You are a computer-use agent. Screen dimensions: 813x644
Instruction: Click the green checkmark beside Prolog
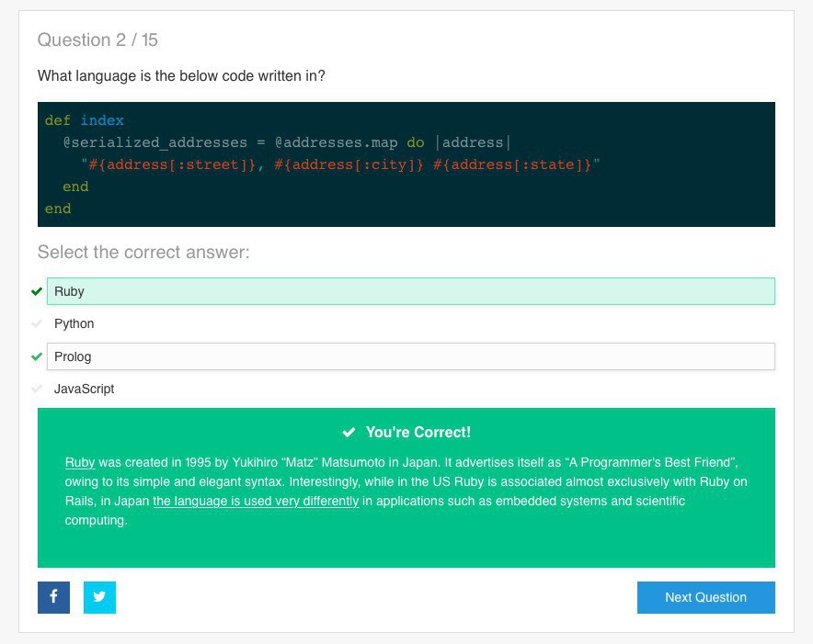(37, 356)
